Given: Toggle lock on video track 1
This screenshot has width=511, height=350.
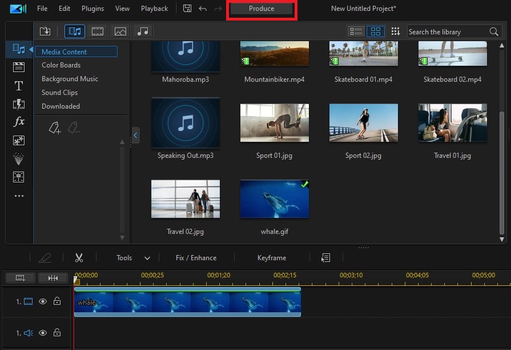Looking at the screenshot, I should 57,301.
